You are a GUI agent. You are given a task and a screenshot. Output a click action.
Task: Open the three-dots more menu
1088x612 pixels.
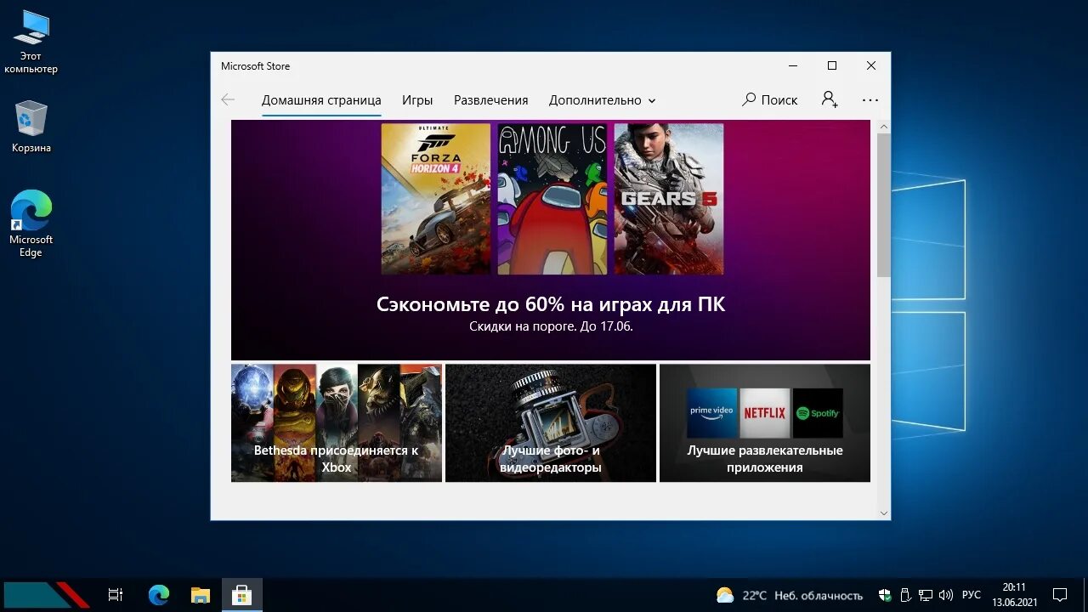870,99
